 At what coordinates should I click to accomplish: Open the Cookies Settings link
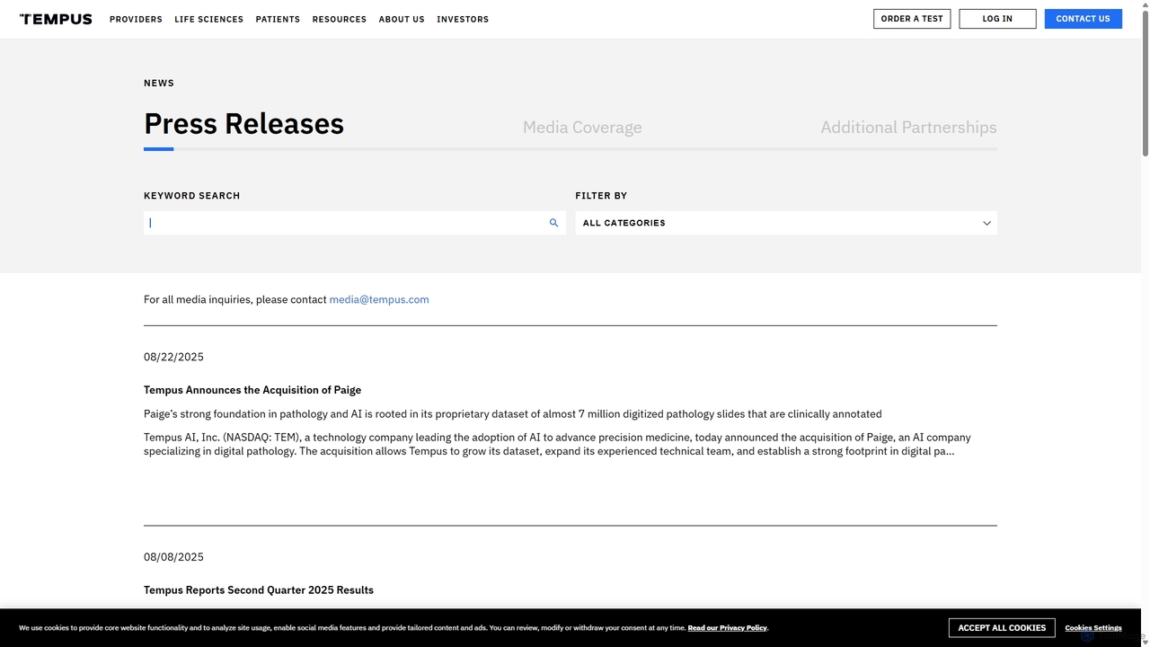(1093, 628)
